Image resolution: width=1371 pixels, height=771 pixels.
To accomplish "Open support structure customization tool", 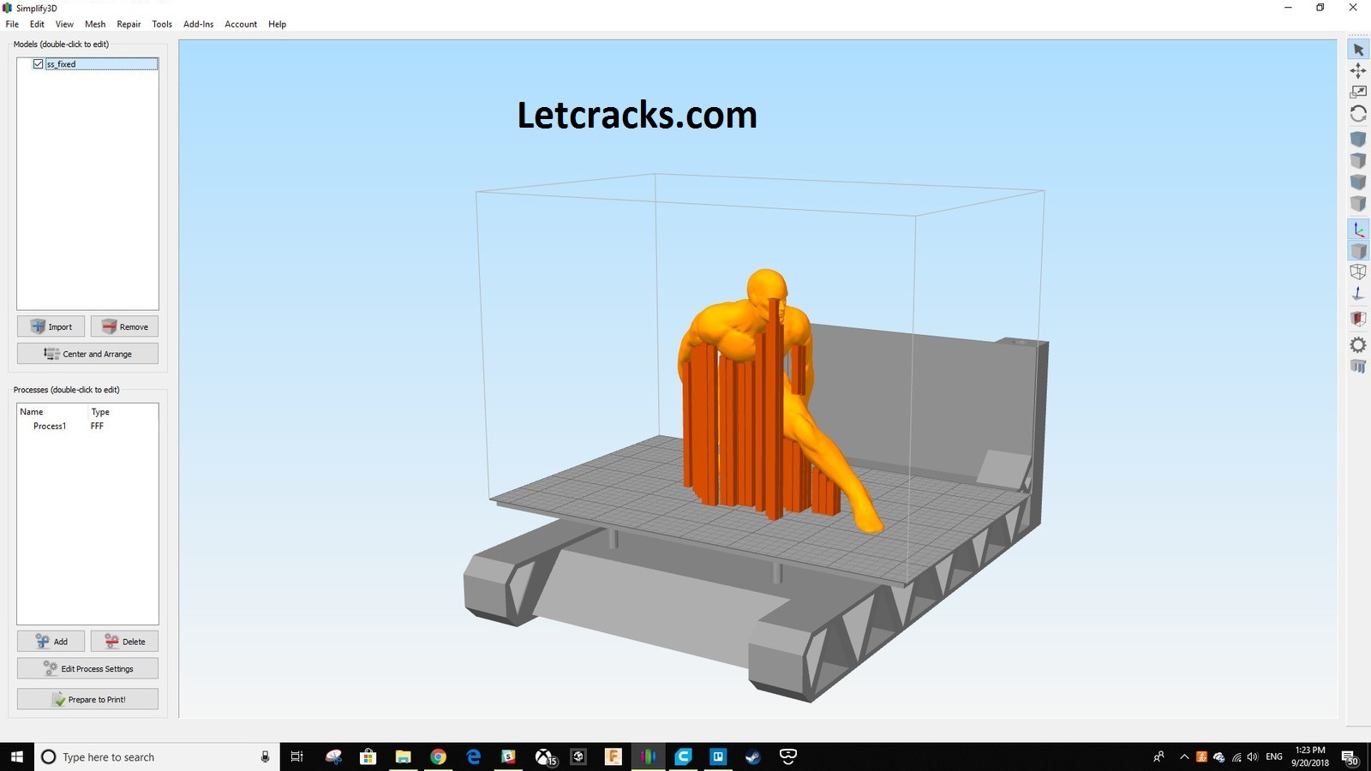I will (x=1358, y=367).
